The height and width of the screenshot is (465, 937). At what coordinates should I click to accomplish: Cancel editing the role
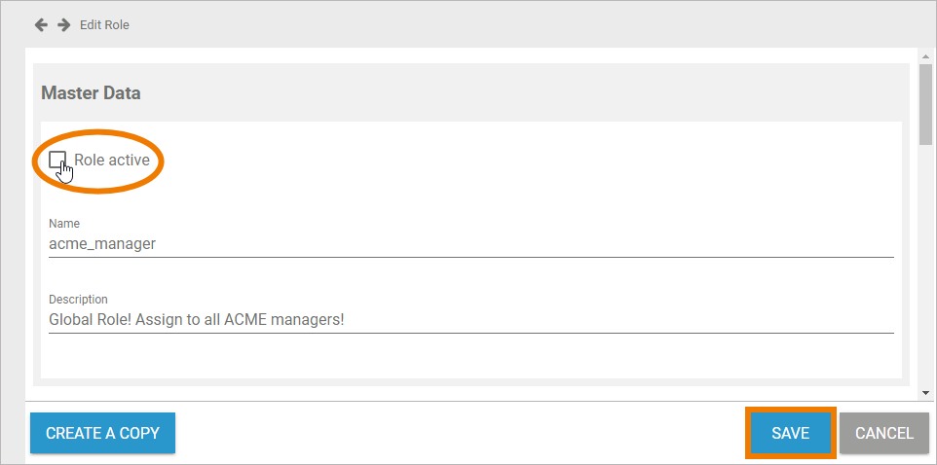coord(883,433)
